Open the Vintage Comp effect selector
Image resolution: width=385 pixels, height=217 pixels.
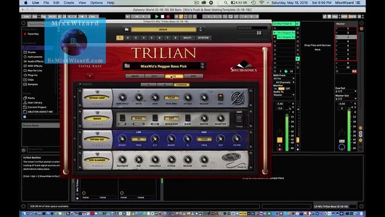(x=97, y=98)
